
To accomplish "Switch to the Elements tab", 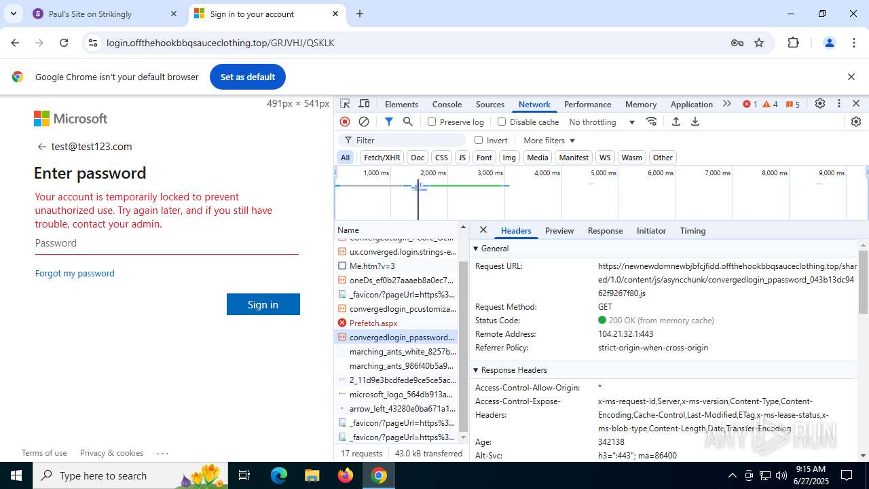I will (401, 105).
